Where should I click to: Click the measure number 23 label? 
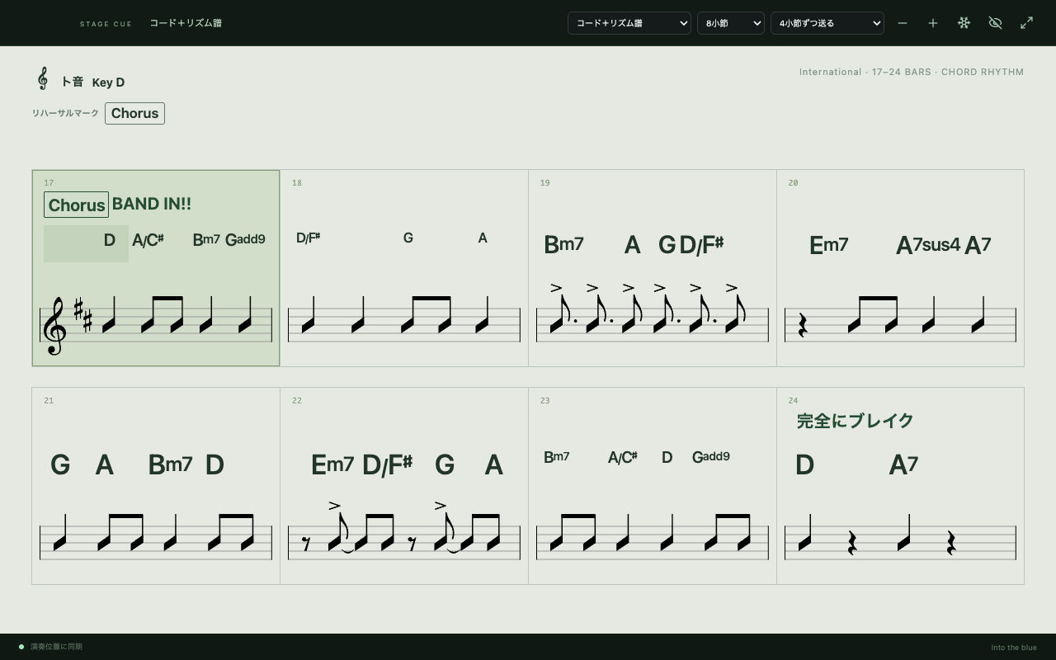coord(545,401)
